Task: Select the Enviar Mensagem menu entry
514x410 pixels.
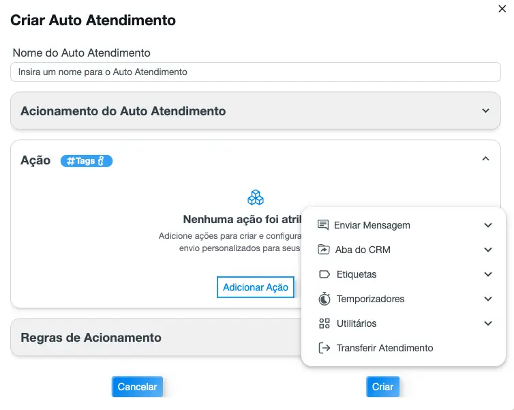Action: point(404,225)
